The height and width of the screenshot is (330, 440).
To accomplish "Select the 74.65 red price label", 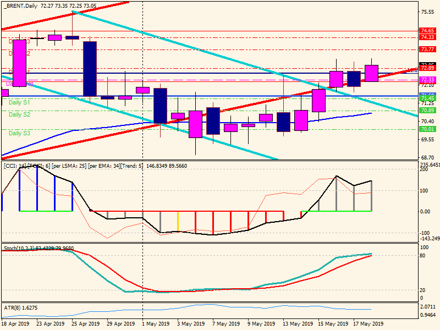I will (x=427, y=31).
